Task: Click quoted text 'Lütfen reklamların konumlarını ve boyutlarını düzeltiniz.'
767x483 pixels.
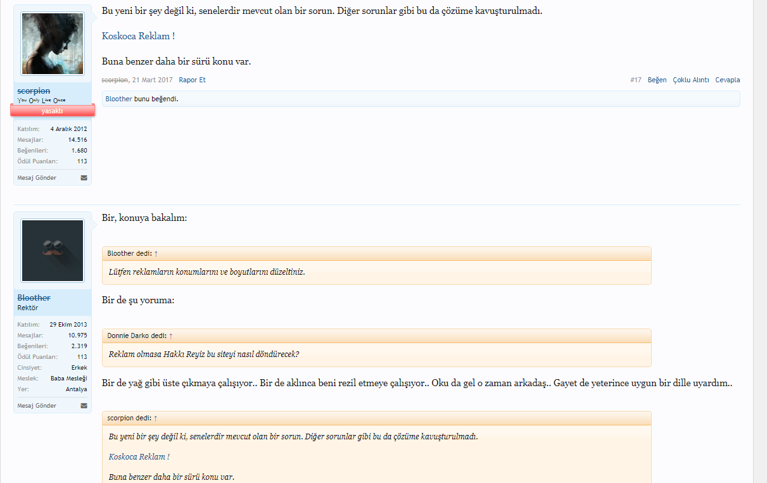Action: (207, 272)
